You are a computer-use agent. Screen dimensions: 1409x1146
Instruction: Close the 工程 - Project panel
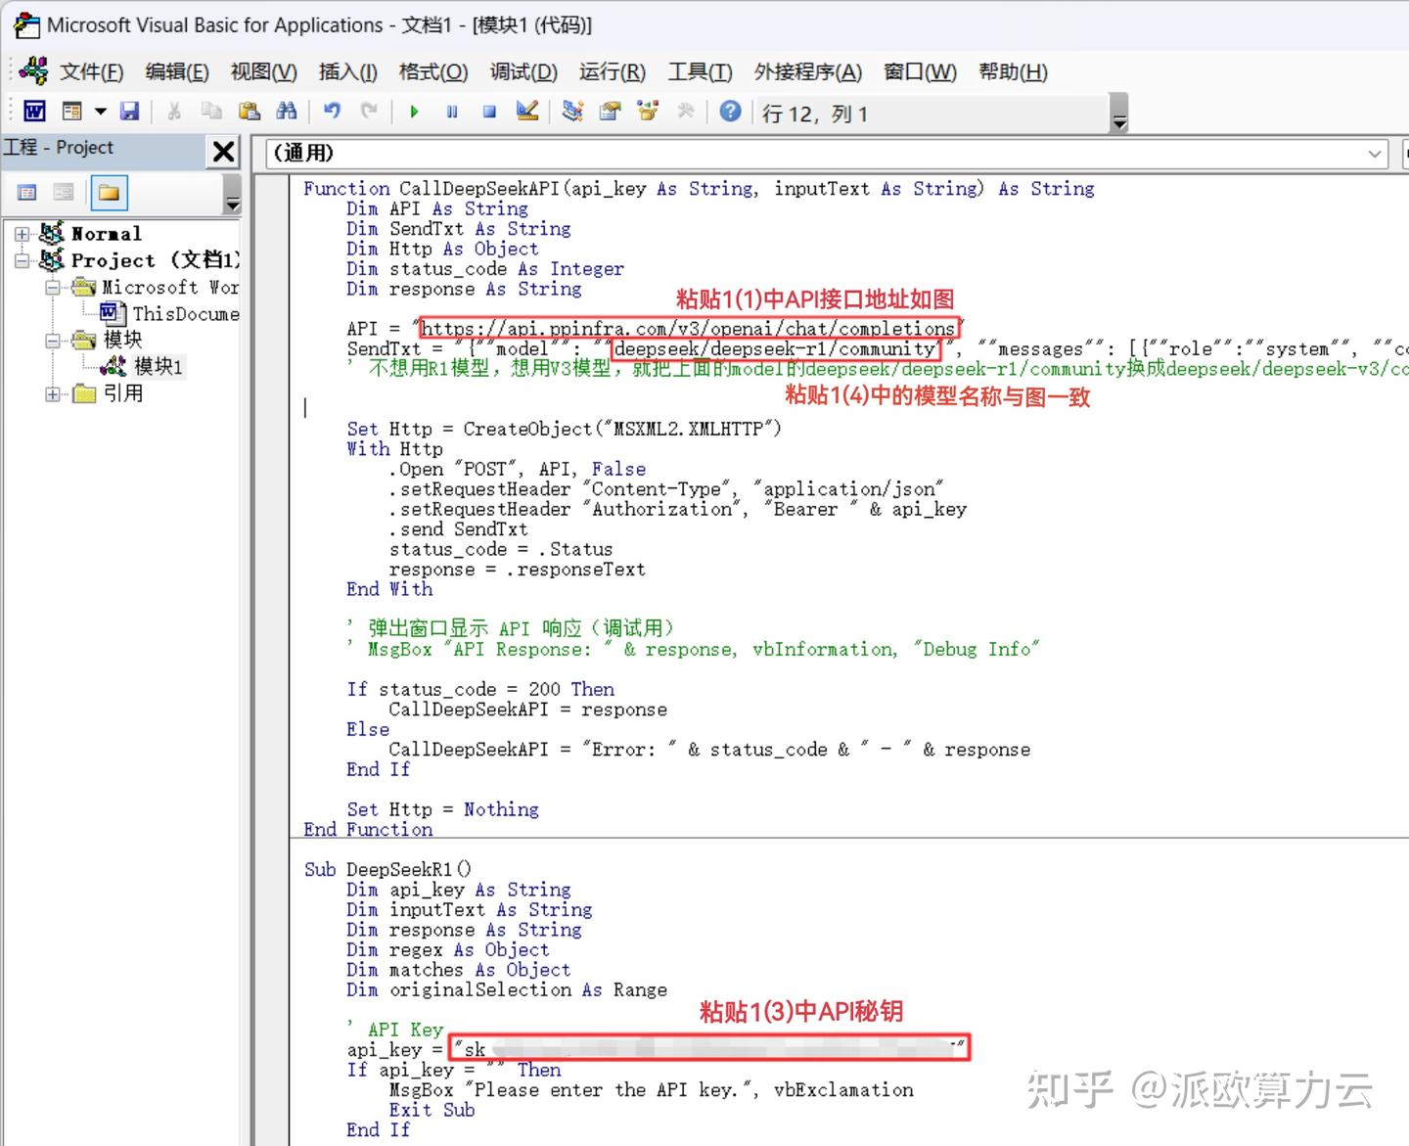[x=224, y=151]
